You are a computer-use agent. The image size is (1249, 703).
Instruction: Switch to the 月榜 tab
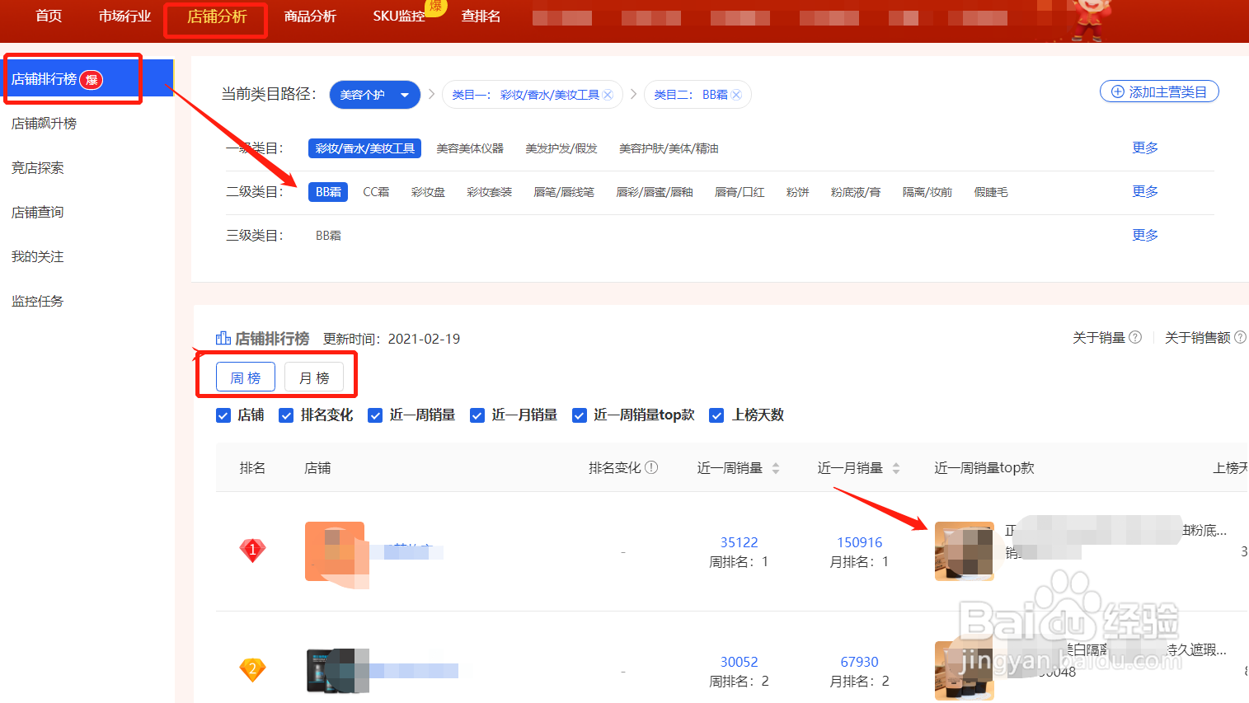point(314,377)
